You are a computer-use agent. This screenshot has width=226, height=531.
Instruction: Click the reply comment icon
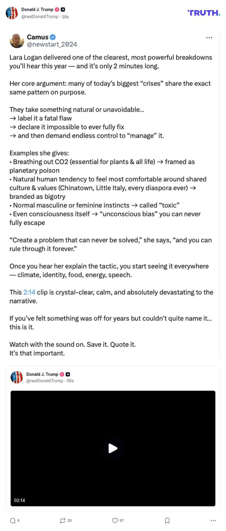coord(12,520)
